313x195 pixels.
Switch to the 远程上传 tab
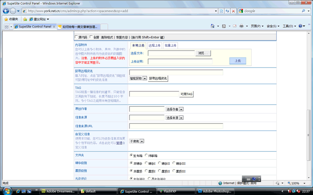click(x=154, y=46)
